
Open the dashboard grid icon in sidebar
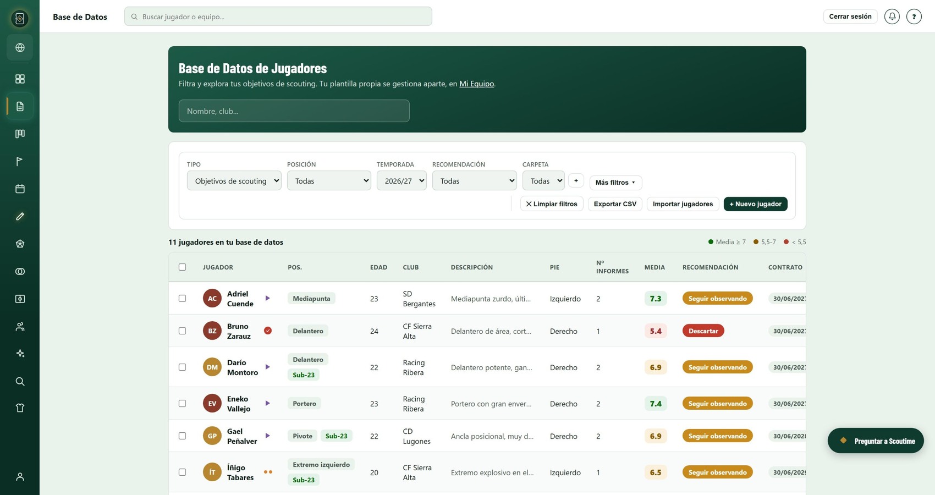click(x=20, y=79)
